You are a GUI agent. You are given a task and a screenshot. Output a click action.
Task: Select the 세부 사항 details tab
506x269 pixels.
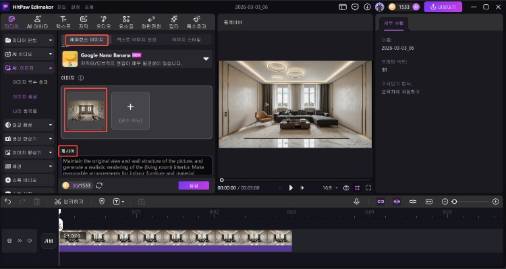click(393, 23)
